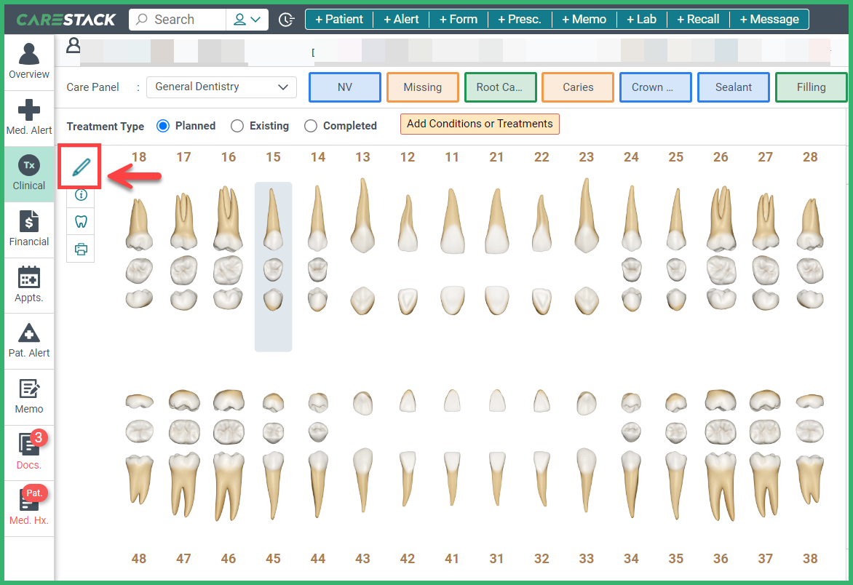Print the dental chart
853x585 pixels.
[x=81, y=249]
